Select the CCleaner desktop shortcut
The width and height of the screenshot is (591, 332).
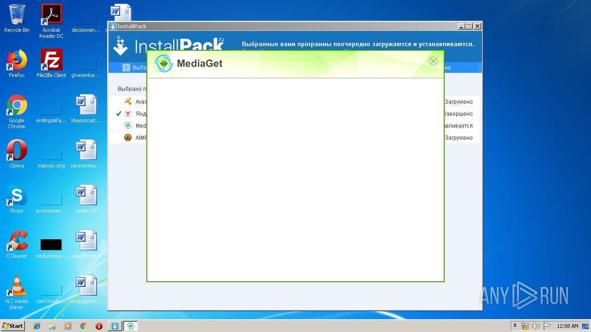tap(17, 244)
